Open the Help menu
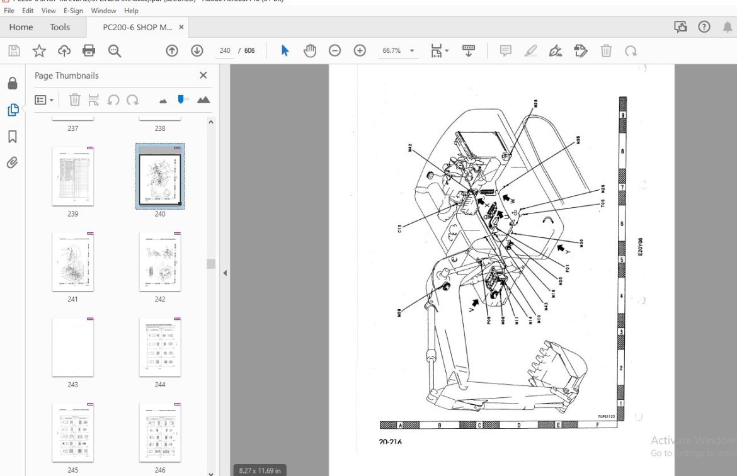737x476 pixels. coord(131,10)
